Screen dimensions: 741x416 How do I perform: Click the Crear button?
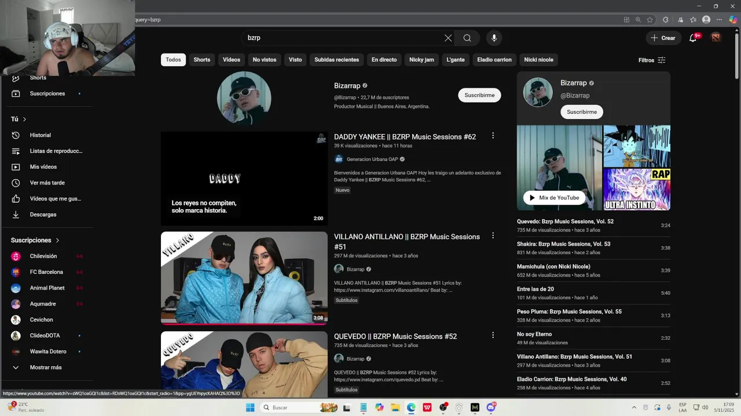(x=663, y=38)
